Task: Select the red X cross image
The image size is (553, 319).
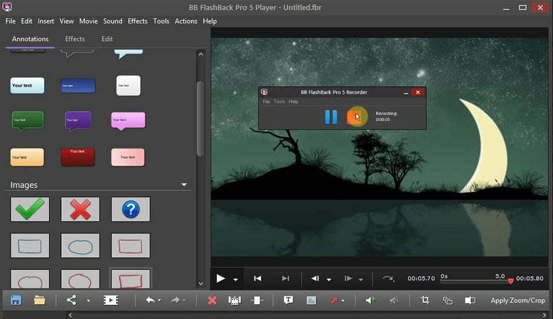Action: 80,209
